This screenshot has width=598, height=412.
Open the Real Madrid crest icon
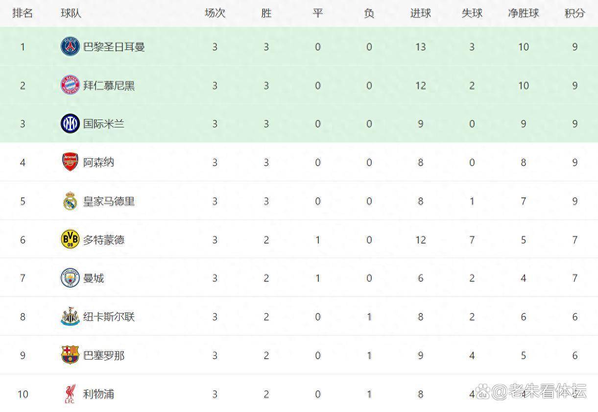70,201
